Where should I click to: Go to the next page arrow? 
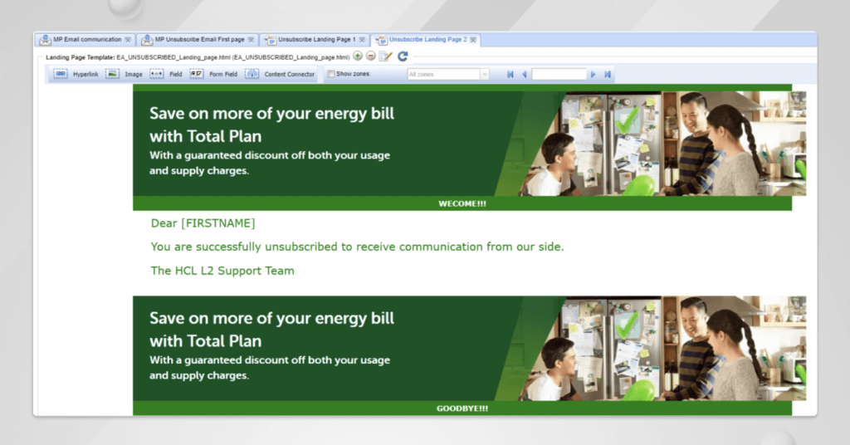pos(594,74)
